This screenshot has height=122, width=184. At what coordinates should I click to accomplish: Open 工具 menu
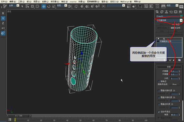coord(21,2)
